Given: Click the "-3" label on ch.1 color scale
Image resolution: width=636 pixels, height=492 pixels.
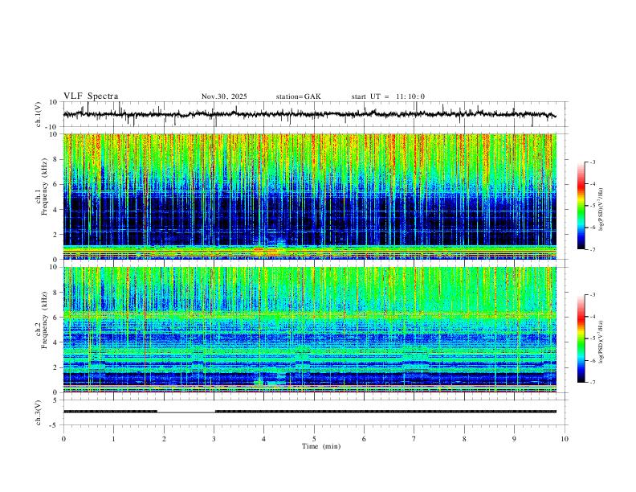Looking at the screenshot, I should (x=592, y=162).
